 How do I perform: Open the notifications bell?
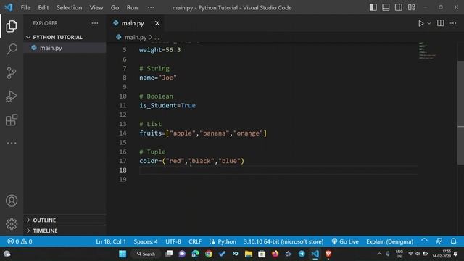click(x=453, y=241)
